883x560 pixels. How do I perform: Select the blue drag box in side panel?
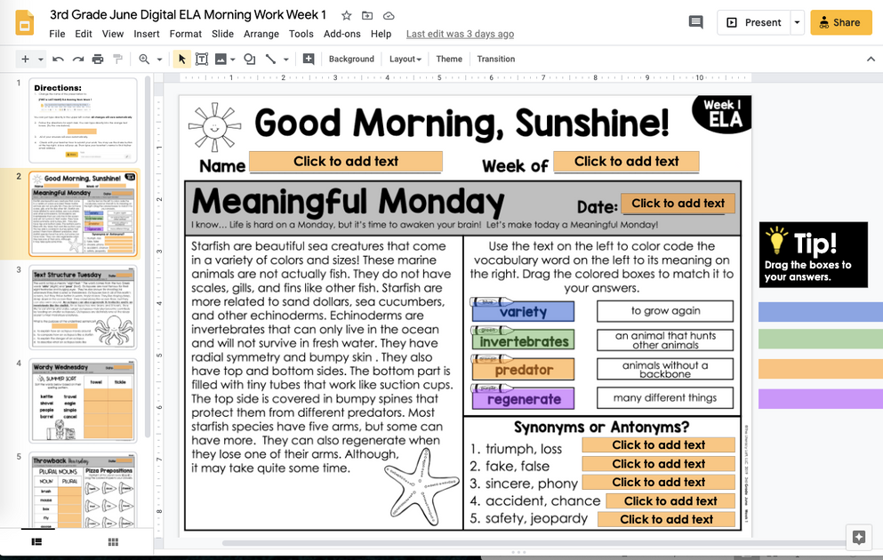[820, 313]
